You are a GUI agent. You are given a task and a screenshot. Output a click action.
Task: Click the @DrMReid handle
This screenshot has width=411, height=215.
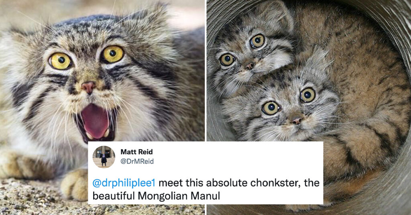(137, 162)
